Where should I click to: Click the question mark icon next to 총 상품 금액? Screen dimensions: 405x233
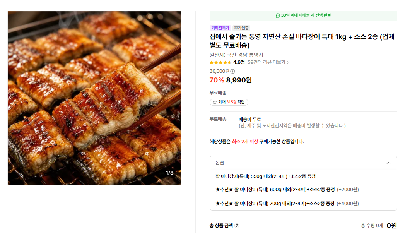point(237,226)
